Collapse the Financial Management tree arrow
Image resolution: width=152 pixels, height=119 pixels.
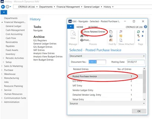[2, 22]
